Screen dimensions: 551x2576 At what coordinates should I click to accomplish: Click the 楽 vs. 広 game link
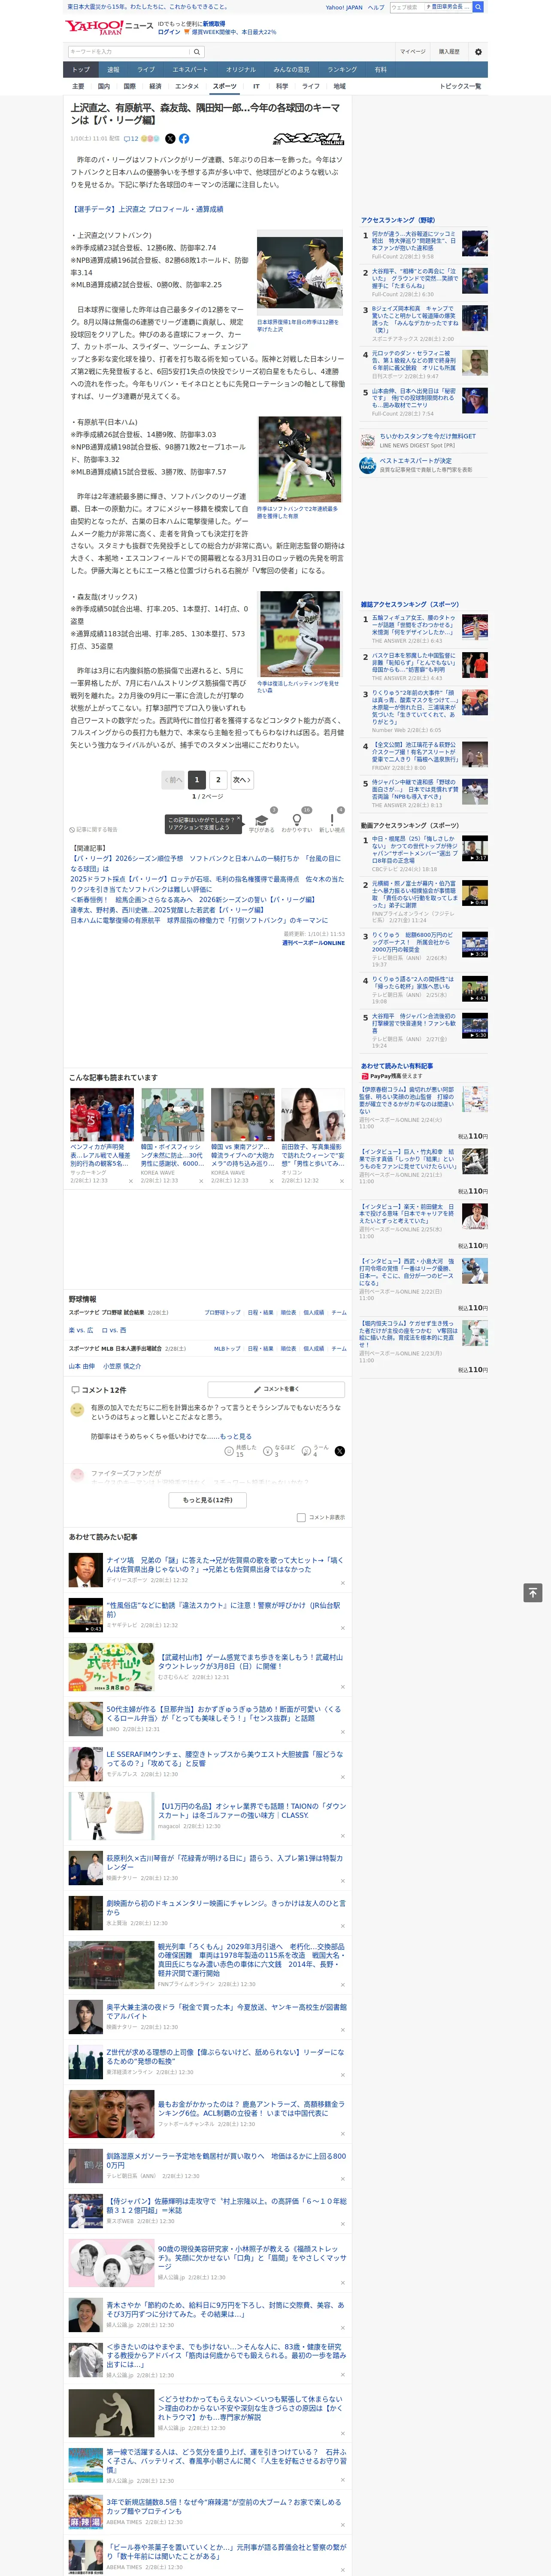81,1330
